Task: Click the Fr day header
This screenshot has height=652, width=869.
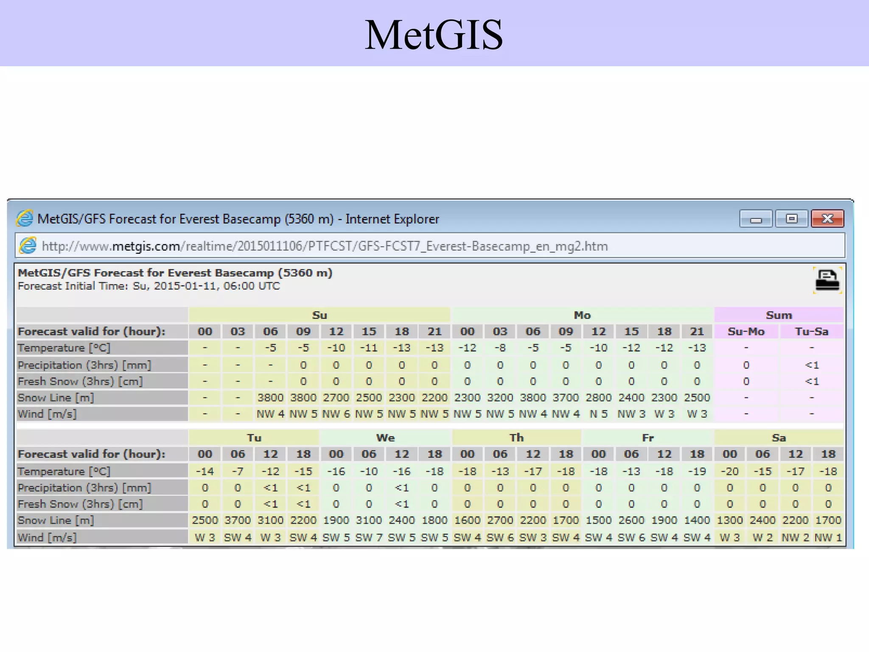Action: point(648,438)
